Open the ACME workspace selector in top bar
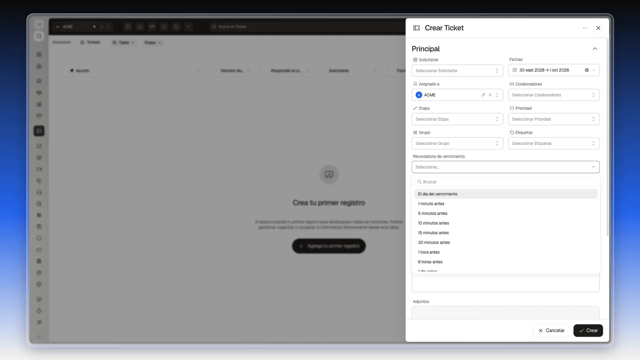The height and width of the screenshot is (360, 640). pyautogui.click(x=83, y=27)
